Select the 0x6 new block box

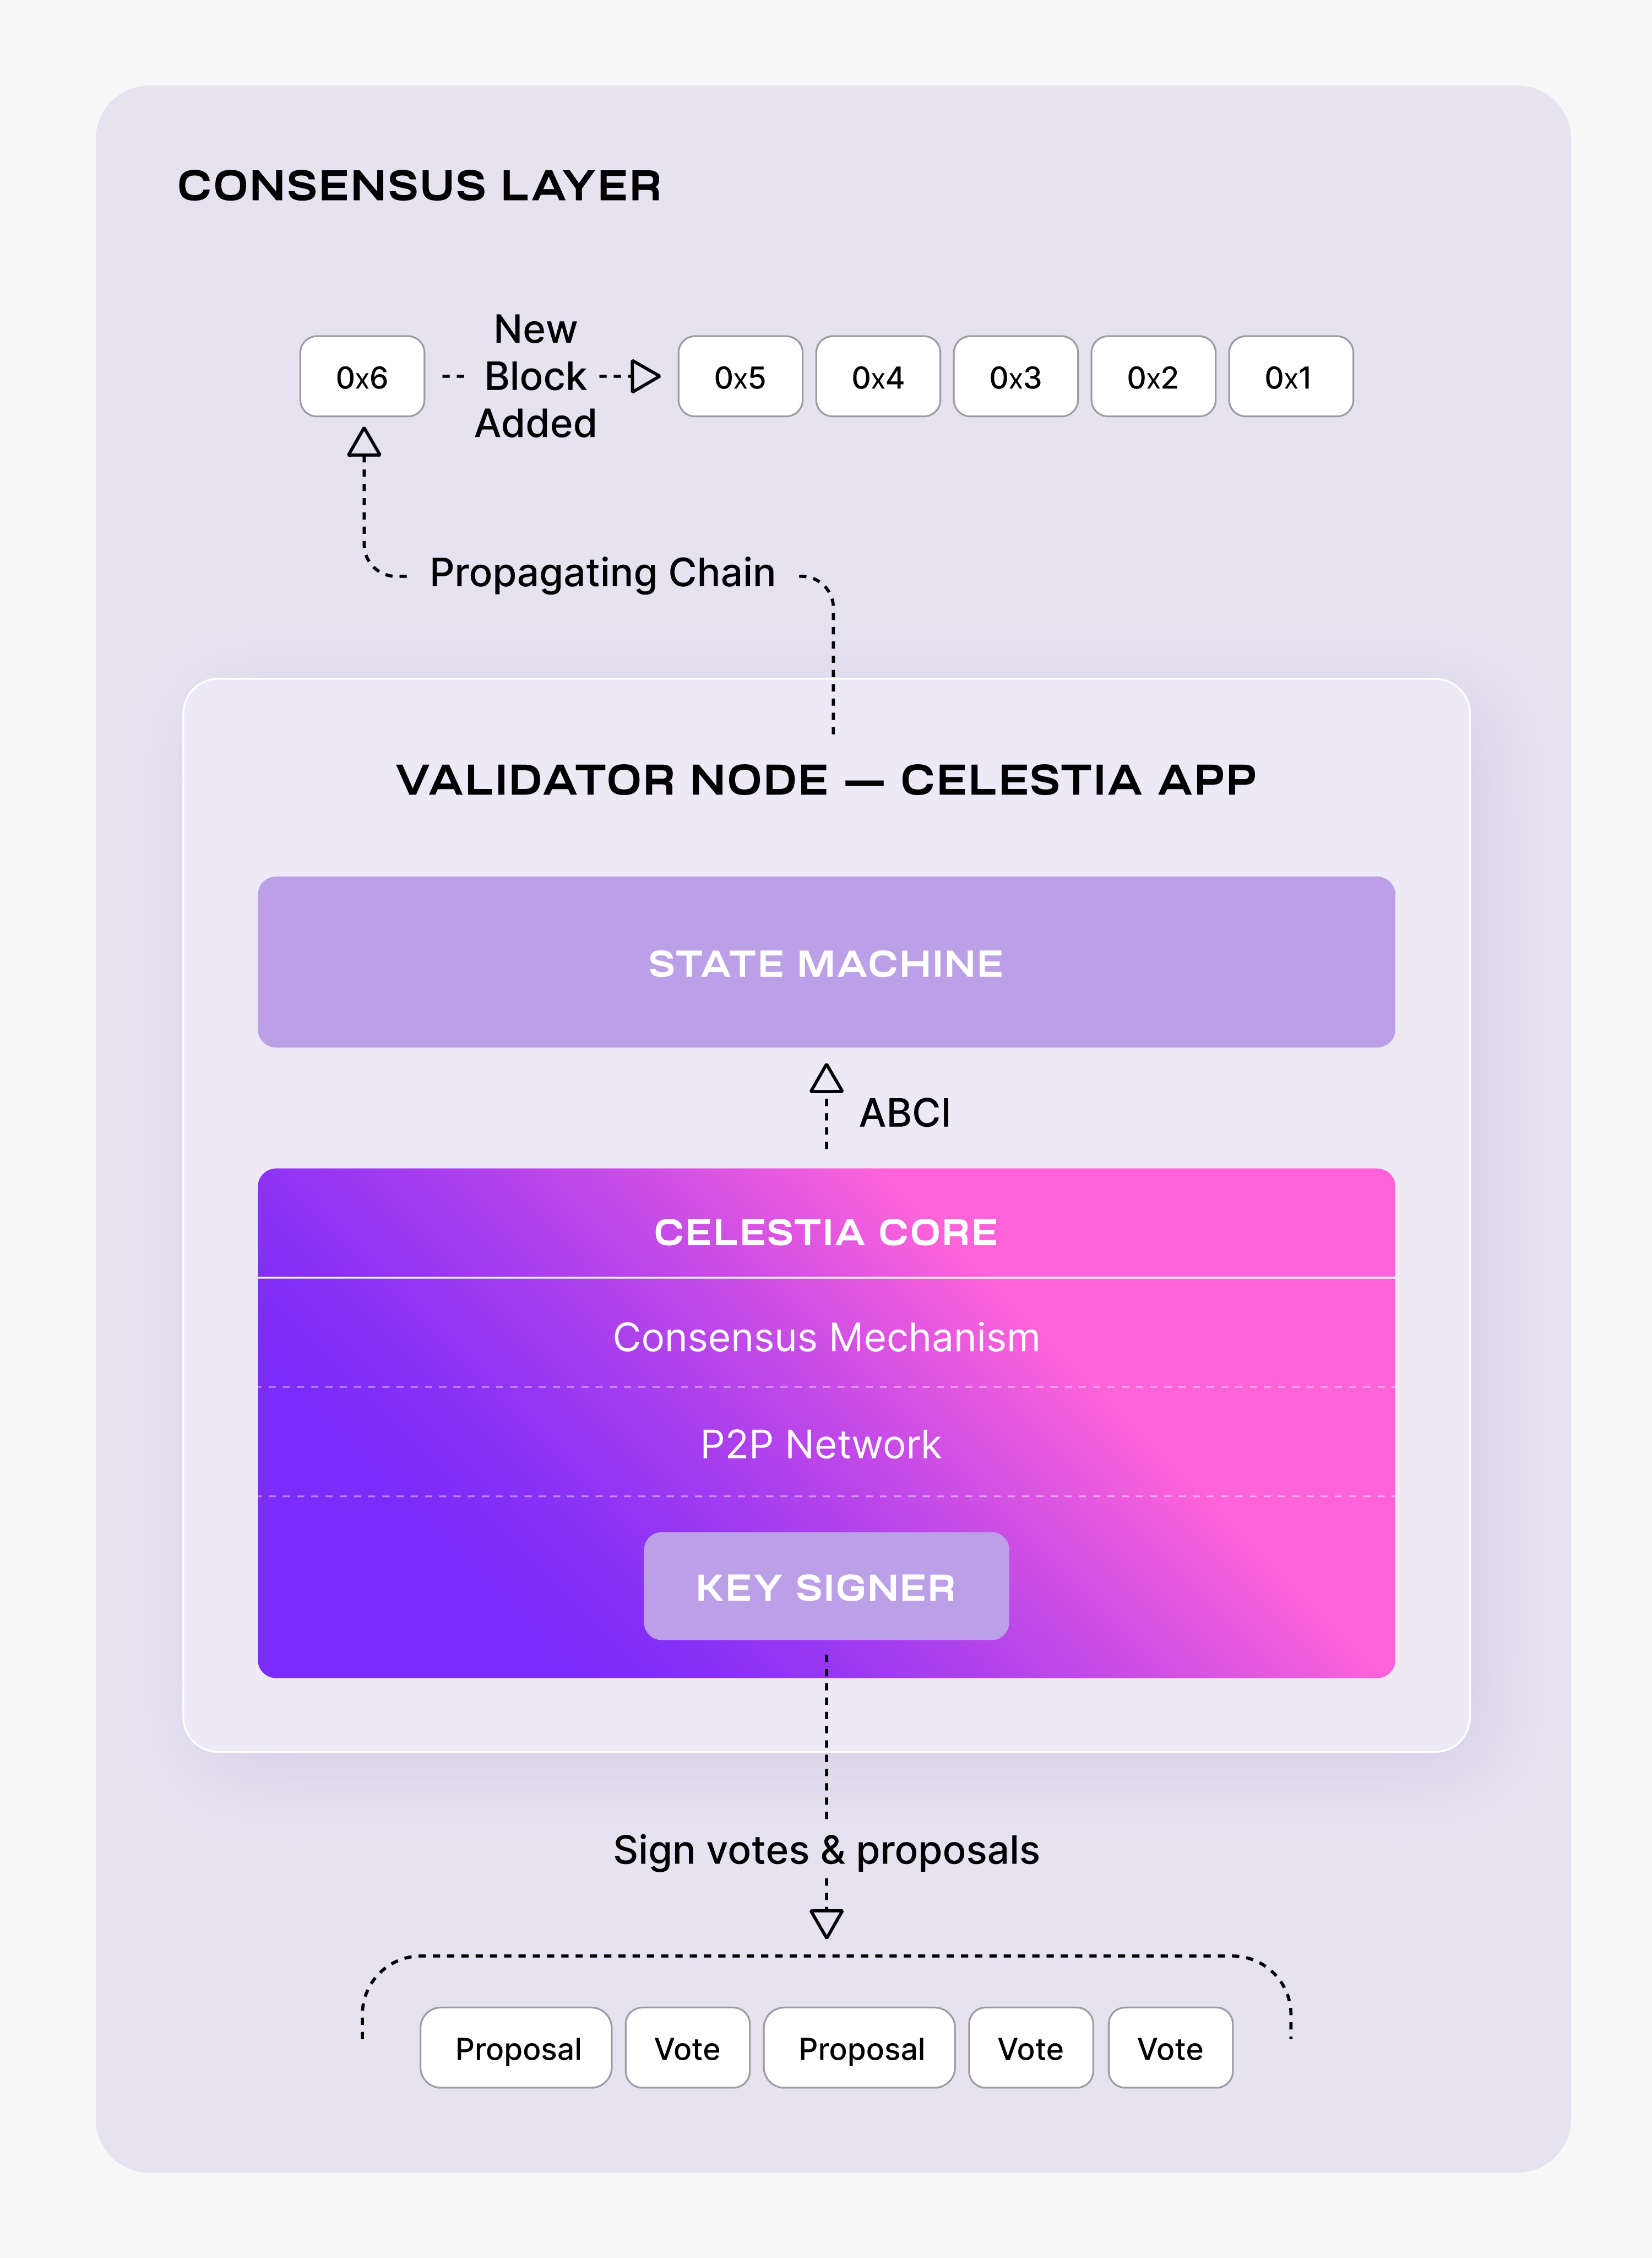pos(362,377)
